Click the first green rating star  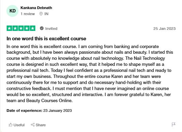[x=9, y=28]
